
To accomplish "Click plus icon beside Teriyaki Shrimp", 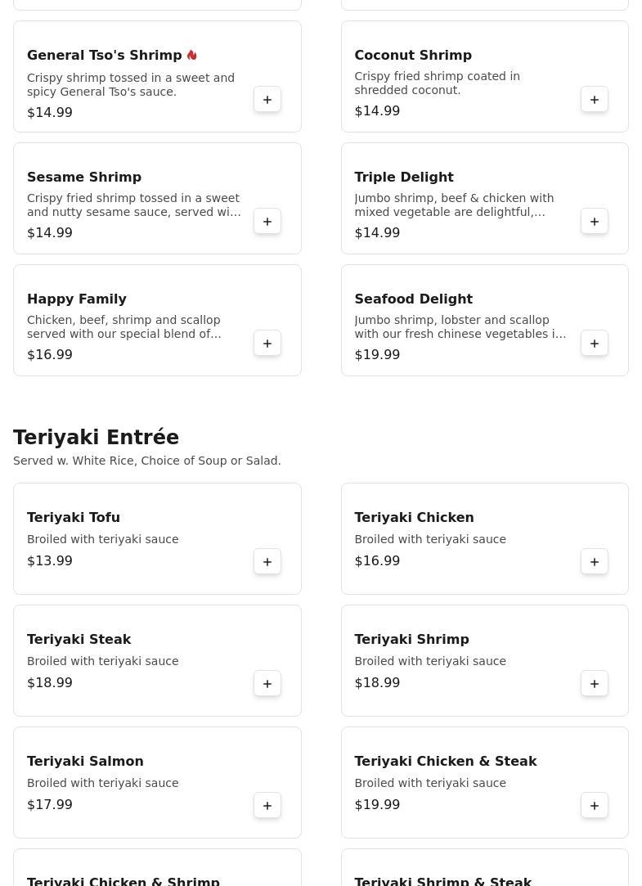I will pyautogui.click(x=595, y=684).
